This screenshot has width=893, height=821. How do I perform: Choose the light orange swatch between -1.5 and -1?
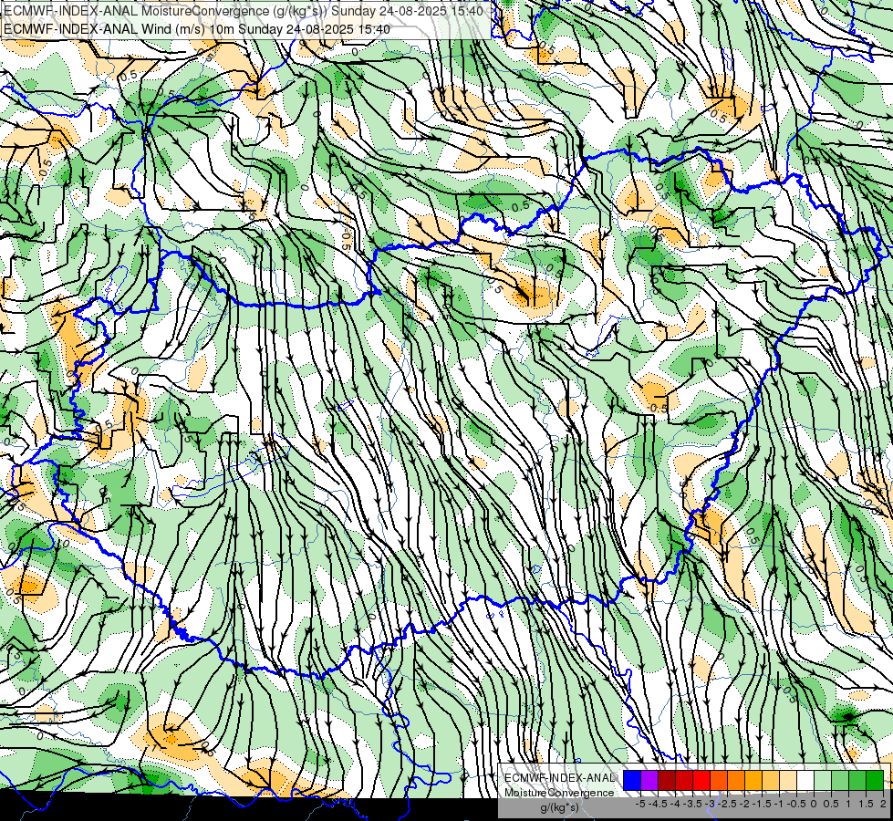[771, 781]
